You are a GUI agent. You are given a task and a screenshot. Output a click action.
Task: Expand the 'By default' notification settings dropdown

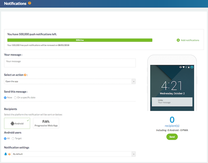[x=73, y=154]
